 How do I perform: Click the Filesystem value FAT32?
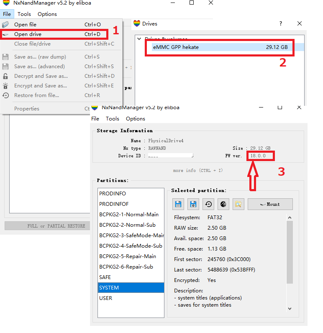pos(215,218)
